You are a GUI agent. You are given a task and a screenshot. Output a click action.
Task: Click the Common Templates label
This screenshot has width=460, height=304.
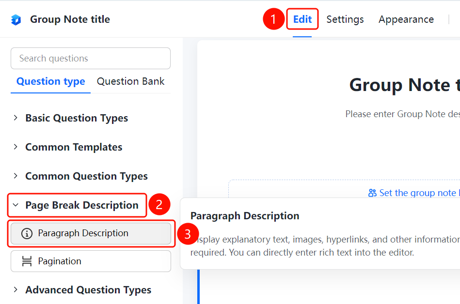(x=74, y=147)
